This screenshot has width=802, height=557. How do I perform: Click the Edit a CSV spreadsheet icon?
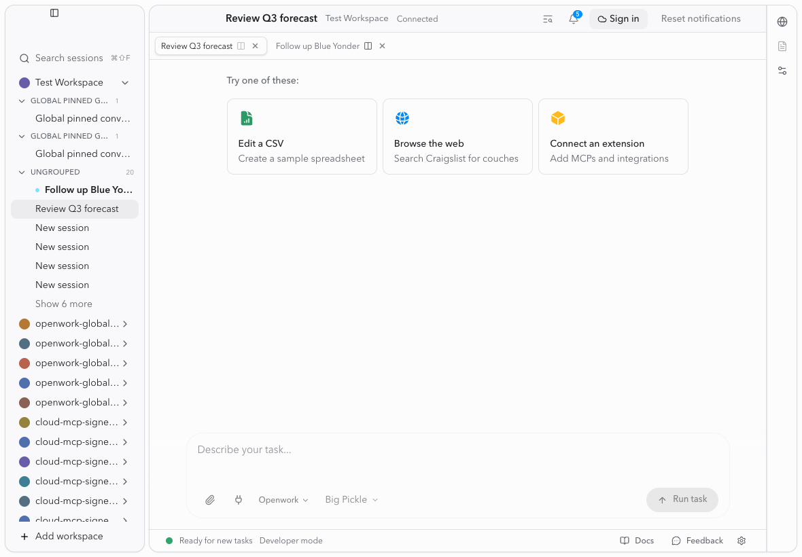point(247,118)
